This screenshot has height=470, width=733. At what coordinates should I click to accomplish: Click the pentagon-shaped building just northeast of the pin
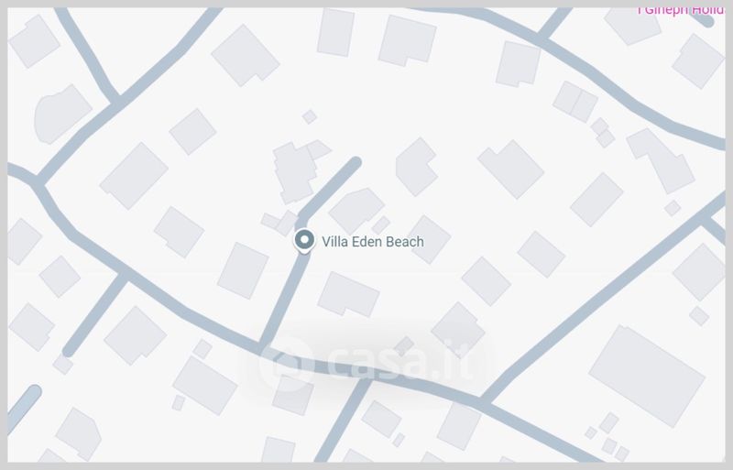(x=356, y=210)
